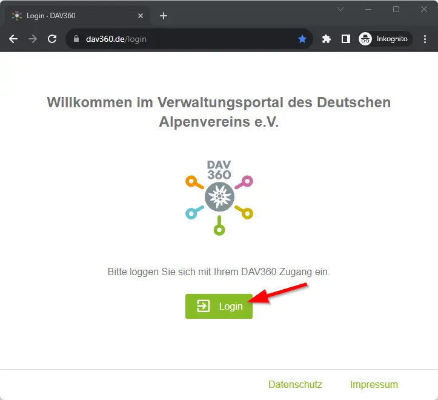This screenshot has width=438, height=400.
Task: Open the Impressum link
Action: (x=374, y=384)
